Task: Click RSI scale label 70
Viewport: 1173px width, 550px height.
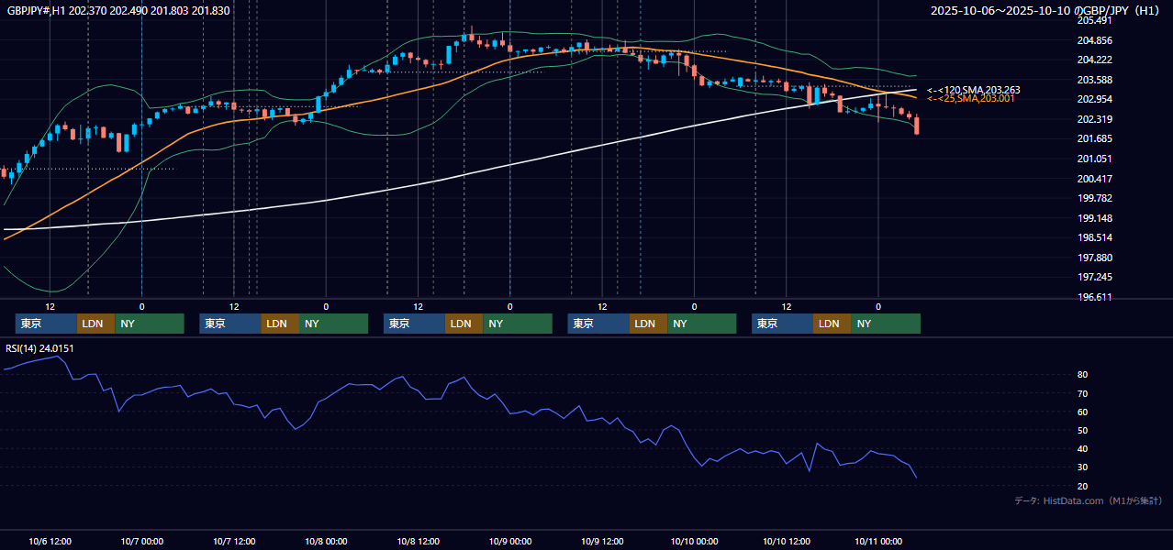Action: [1083, 394]
